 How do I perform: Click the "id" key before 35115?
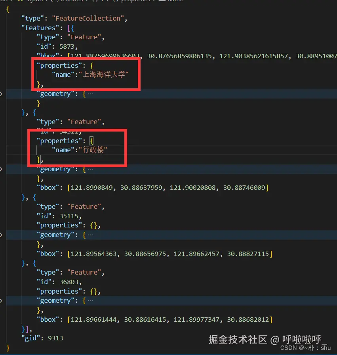(44, 216)
